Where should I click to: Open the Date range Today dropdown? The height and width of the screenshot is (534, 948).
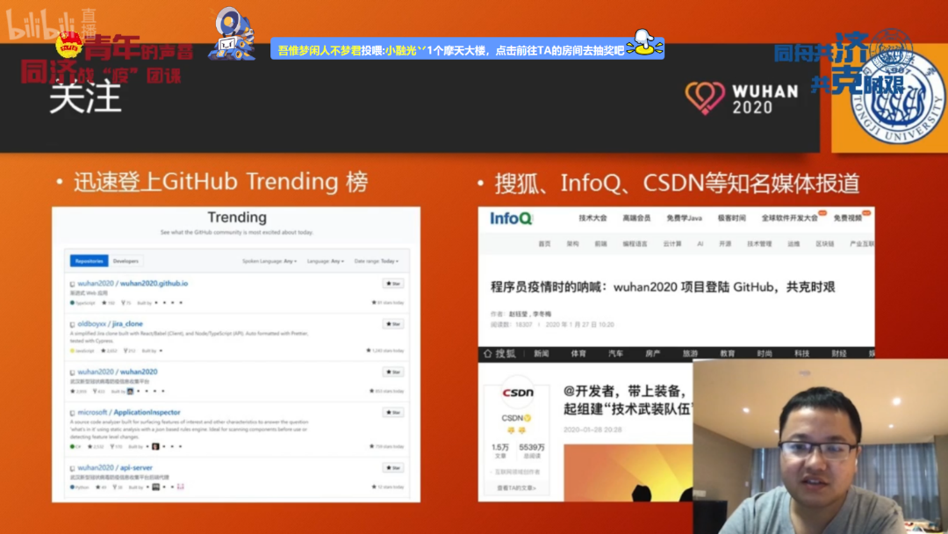coord(377,261)
